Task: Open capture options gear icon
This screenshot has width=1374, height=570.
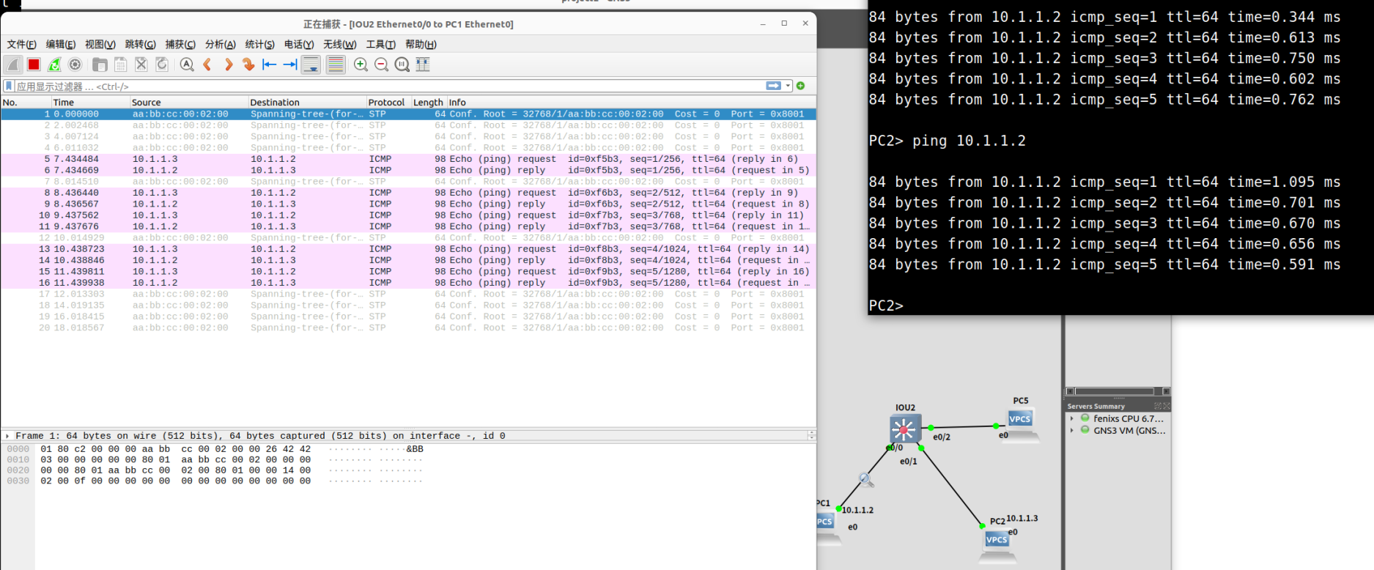Action: 75,64
